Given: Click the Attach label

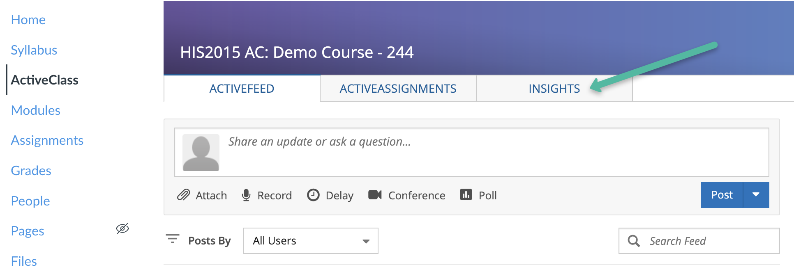Looking at the screenshot, I should point(211,196).
